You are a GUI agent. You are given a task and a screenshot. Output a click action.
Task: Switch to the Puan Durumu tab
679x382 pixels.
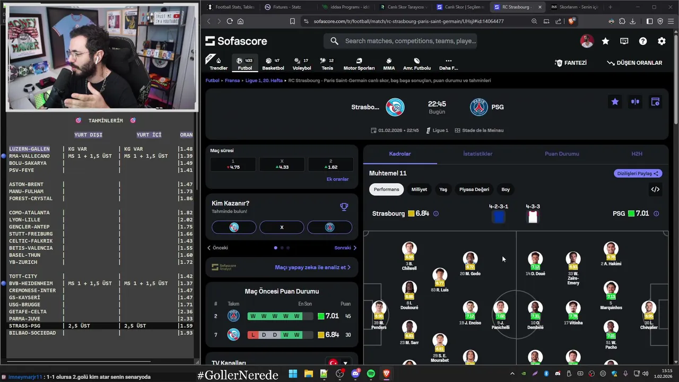tap(562, 154)
